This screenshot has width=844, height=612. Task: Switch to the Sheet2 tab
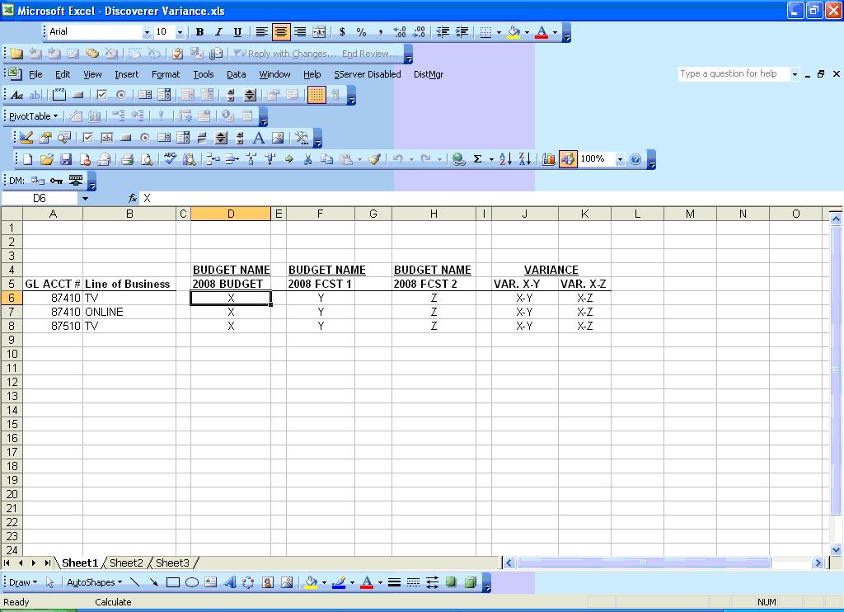(x=126, y=563)
